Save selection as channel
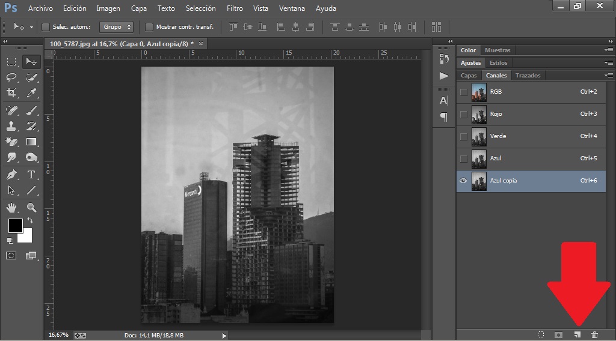The width and height of the screenshot is (616, 341). [558, 335]
